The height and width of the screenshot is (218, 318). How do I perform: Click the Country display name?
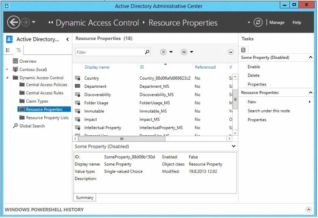92,78
